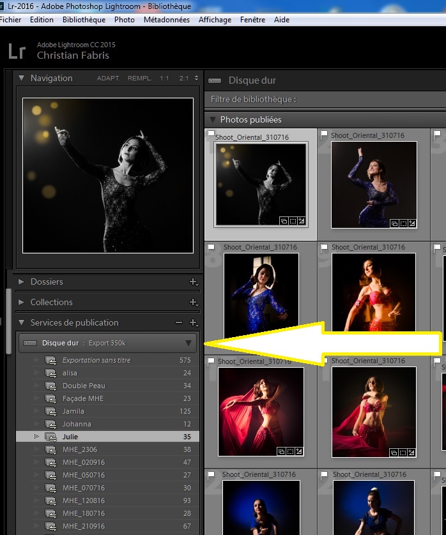Toggle flag on first Shoot_Oriental_310716 photo
Image resolution: width=446 pixels, height=535 pixels.
210,135
